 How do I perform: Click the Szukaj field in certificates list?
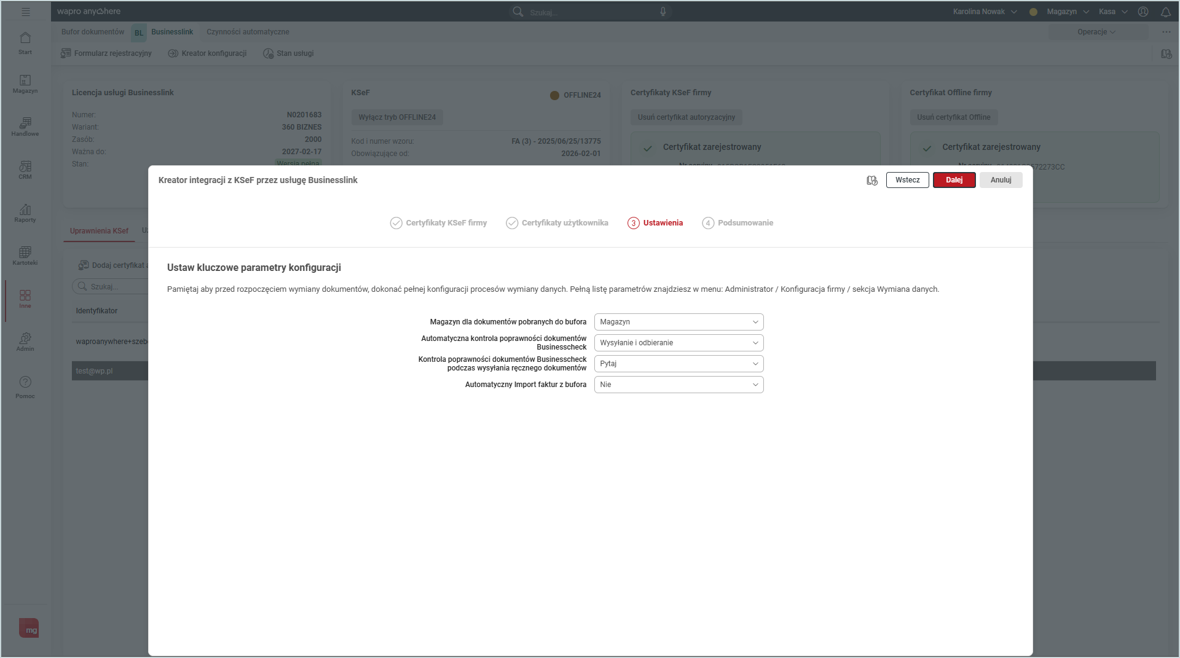pyautogui.click(x=111, y=287)
